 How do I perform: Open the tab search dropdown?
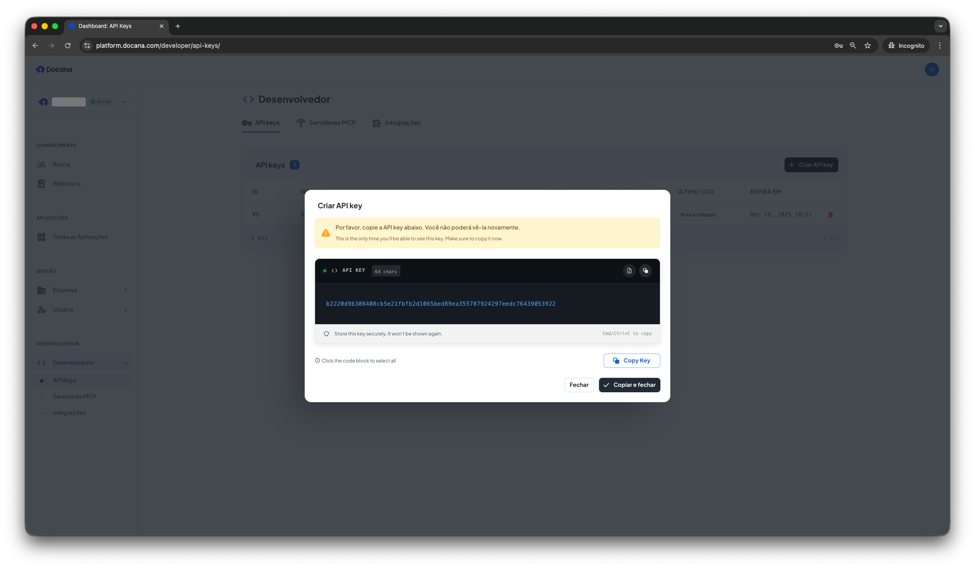tap(940, 26)
